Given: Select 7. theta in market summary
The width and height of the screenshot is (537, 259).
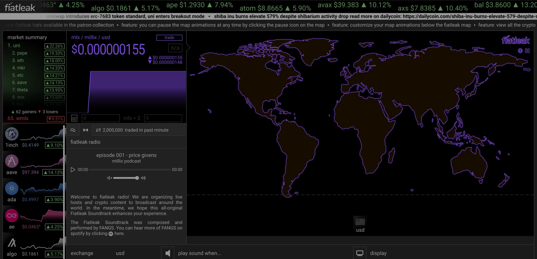Looking at the screenshot, I should click(x=36, y=90).
